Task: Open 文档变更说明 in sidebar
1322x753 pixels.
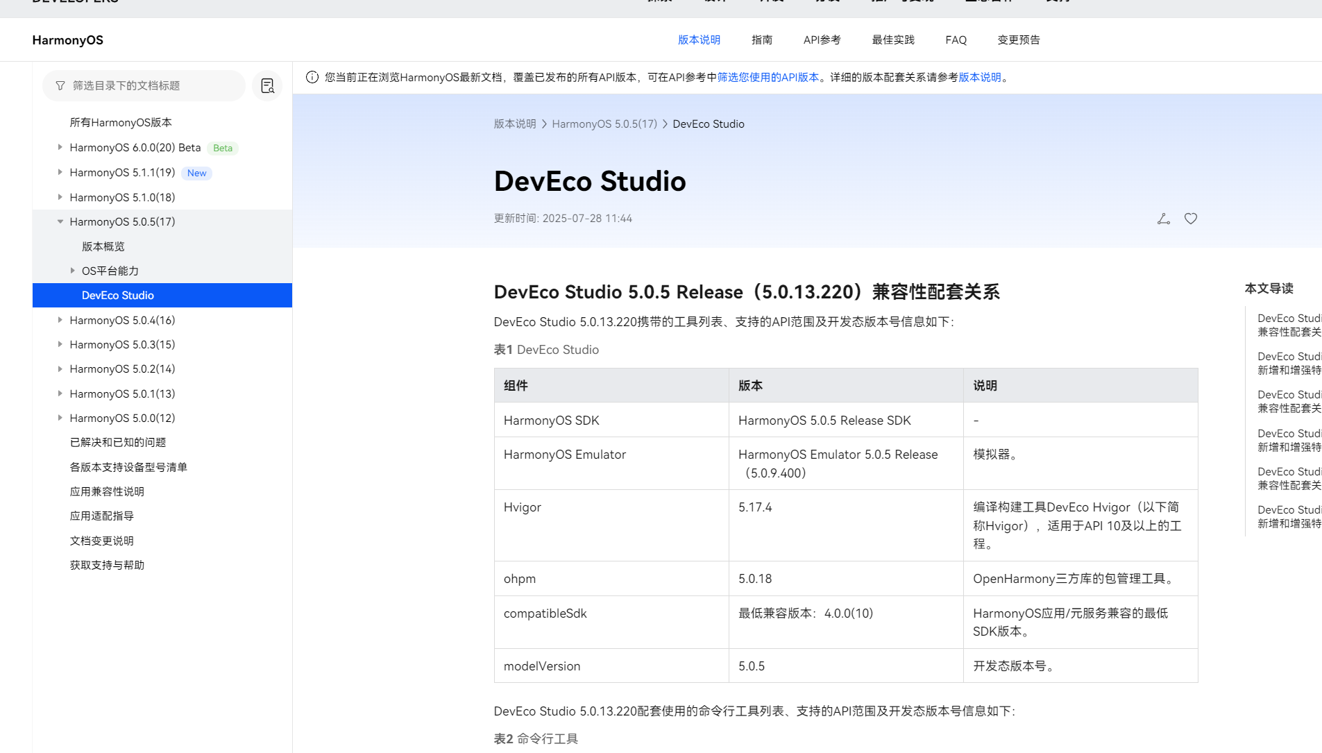Action: pos(102,541)
